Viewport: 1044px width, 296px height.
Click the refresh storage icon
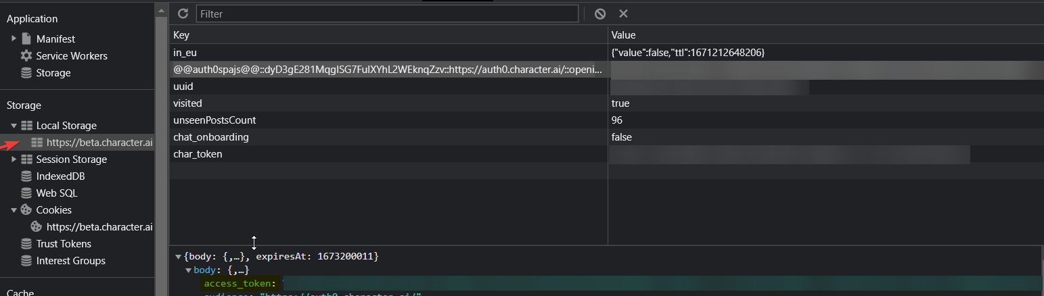[x=183, y=14]
